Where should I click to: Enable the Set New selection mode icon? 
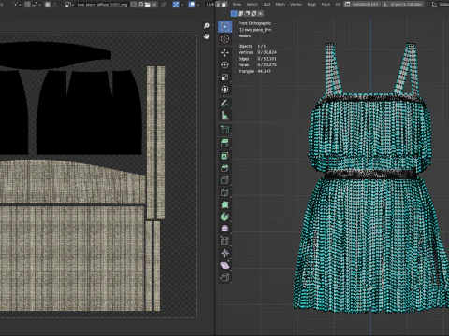(234, 14)
